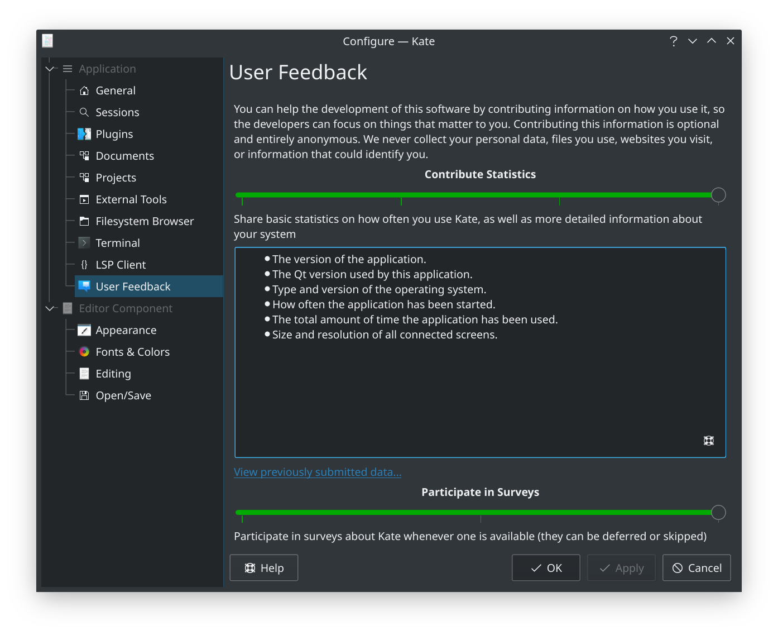Click the 'Contribute Statistics' heading

[480, 174]
